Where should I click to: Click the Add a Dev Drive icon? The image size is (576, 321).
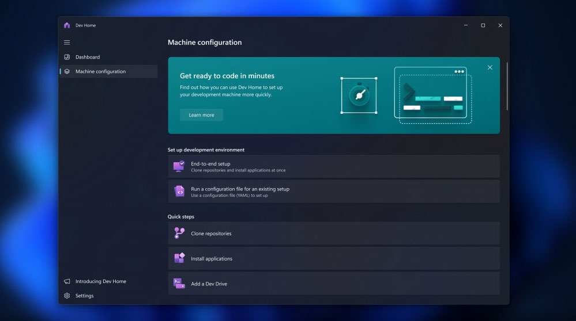(179, 283)
